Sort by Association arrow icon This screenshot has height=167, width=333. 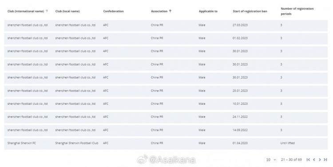(170, 11)
